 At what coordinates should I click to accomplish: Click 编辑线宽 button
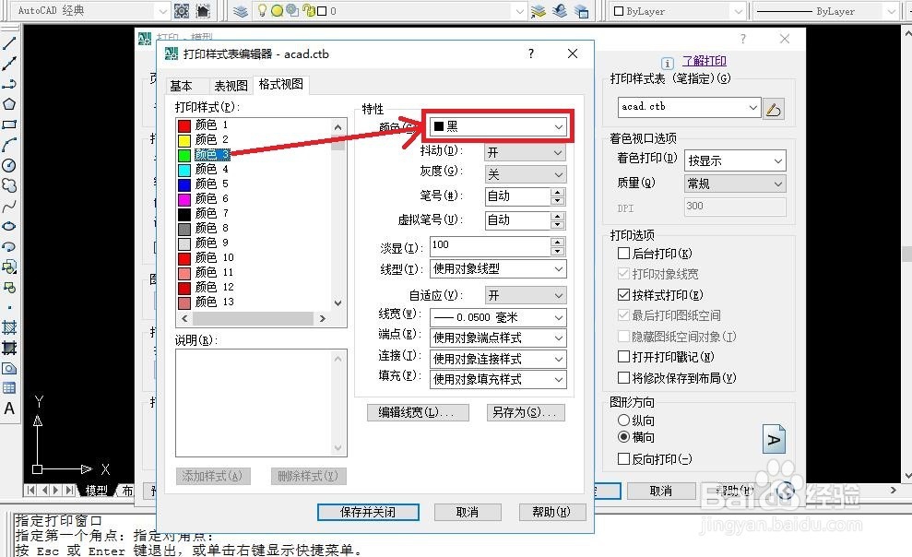pos(419,412)
